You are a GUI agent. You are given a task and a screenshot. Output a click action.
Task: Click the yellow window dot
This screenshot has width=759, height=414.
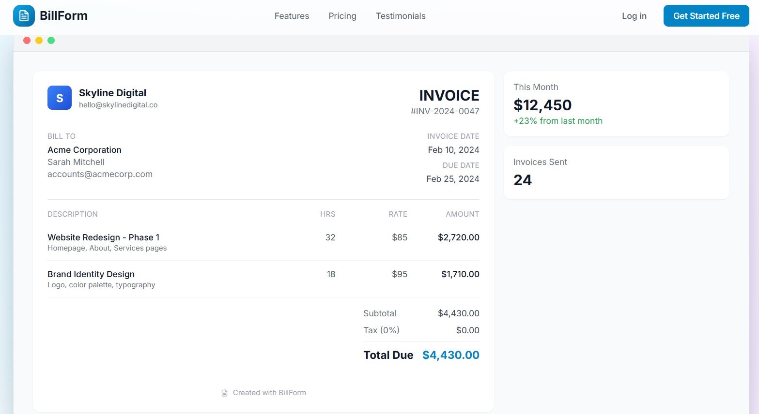tap(39, 41)
